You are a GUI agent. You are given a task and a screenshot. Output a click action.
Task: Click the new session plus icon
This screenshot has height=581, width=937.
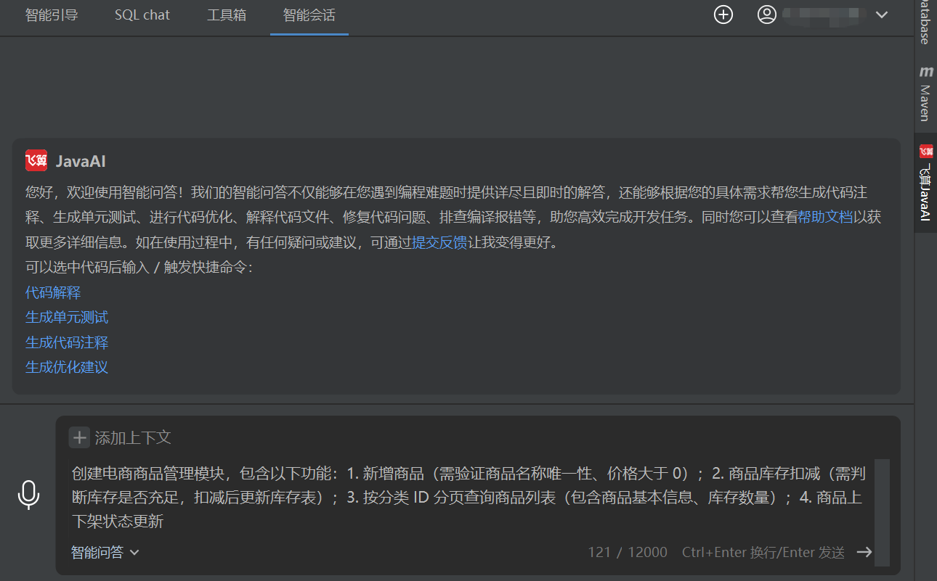pyautogui.click(x=723, y=15)
